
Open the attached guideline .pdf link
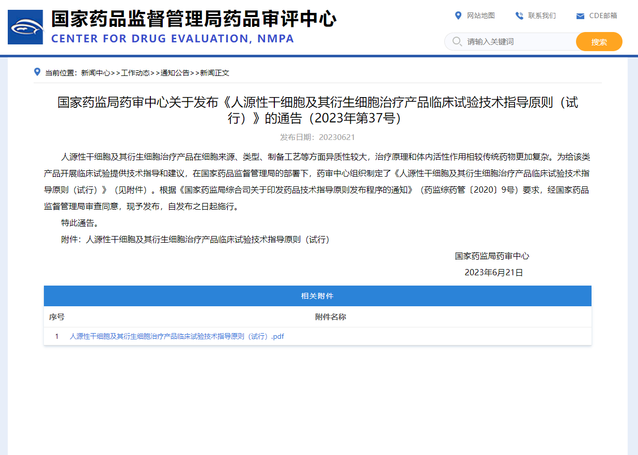point(177,336)
